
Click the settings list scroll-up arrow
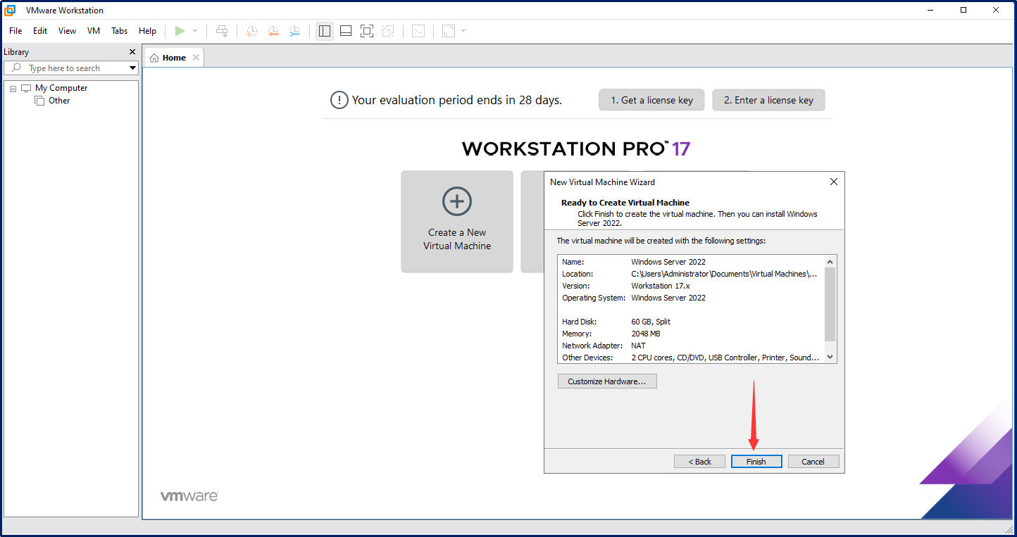point(830,261)
